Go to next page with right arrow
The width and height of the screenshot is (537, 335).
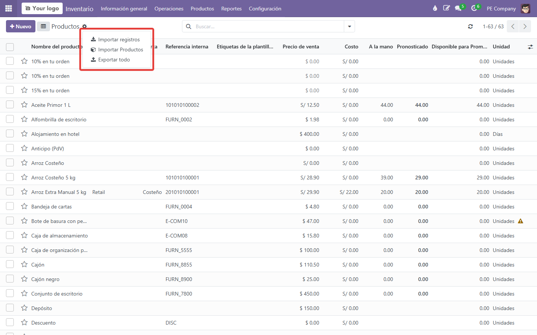tap(525, 26)
